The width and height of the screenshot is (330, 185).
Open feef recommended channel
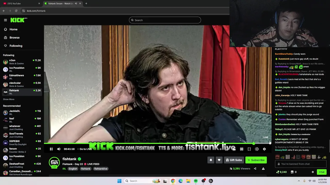[x=22, y=120]
